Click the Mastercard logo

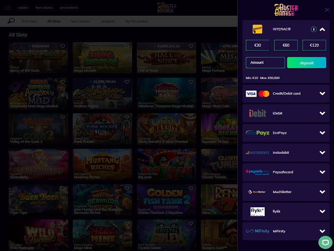click(264, 93)
